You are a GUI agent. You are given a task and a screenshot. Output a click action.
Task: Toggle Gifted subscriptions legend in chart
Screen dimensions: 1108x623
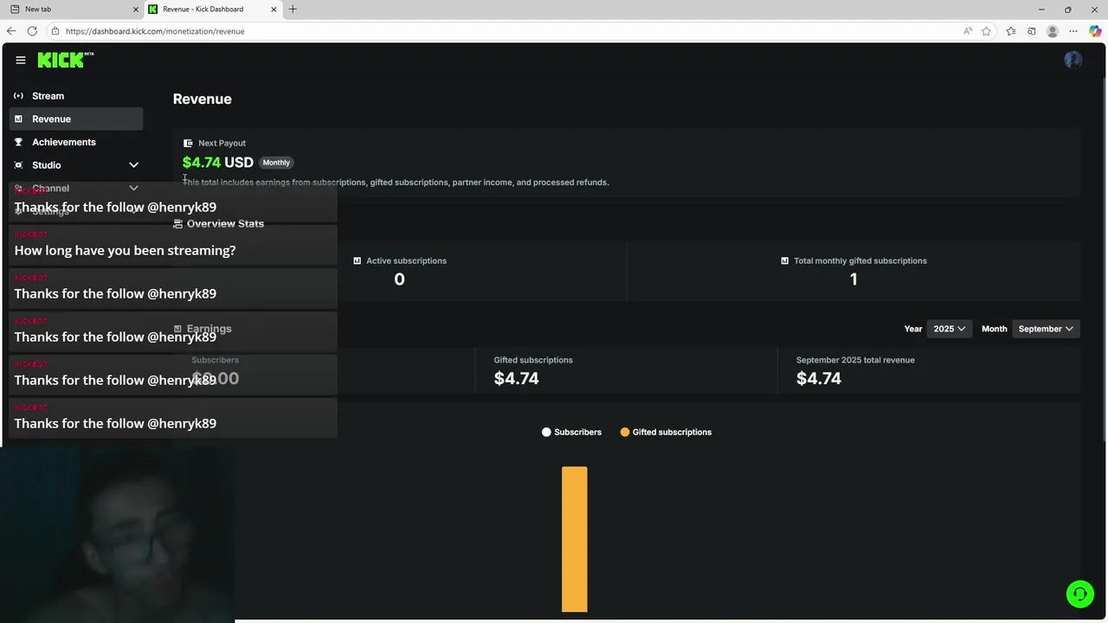tap(666, 432)
